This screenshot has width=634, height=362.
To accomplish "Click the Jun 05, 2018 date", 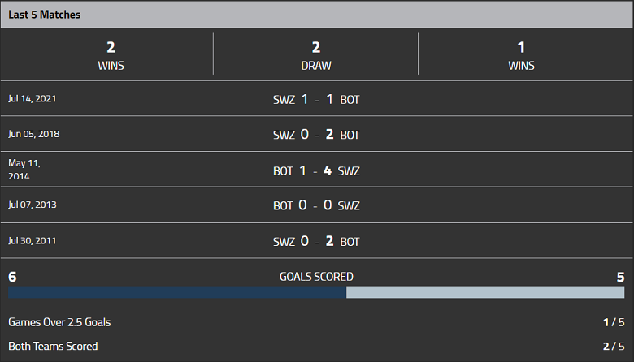I will click(34, 134).
